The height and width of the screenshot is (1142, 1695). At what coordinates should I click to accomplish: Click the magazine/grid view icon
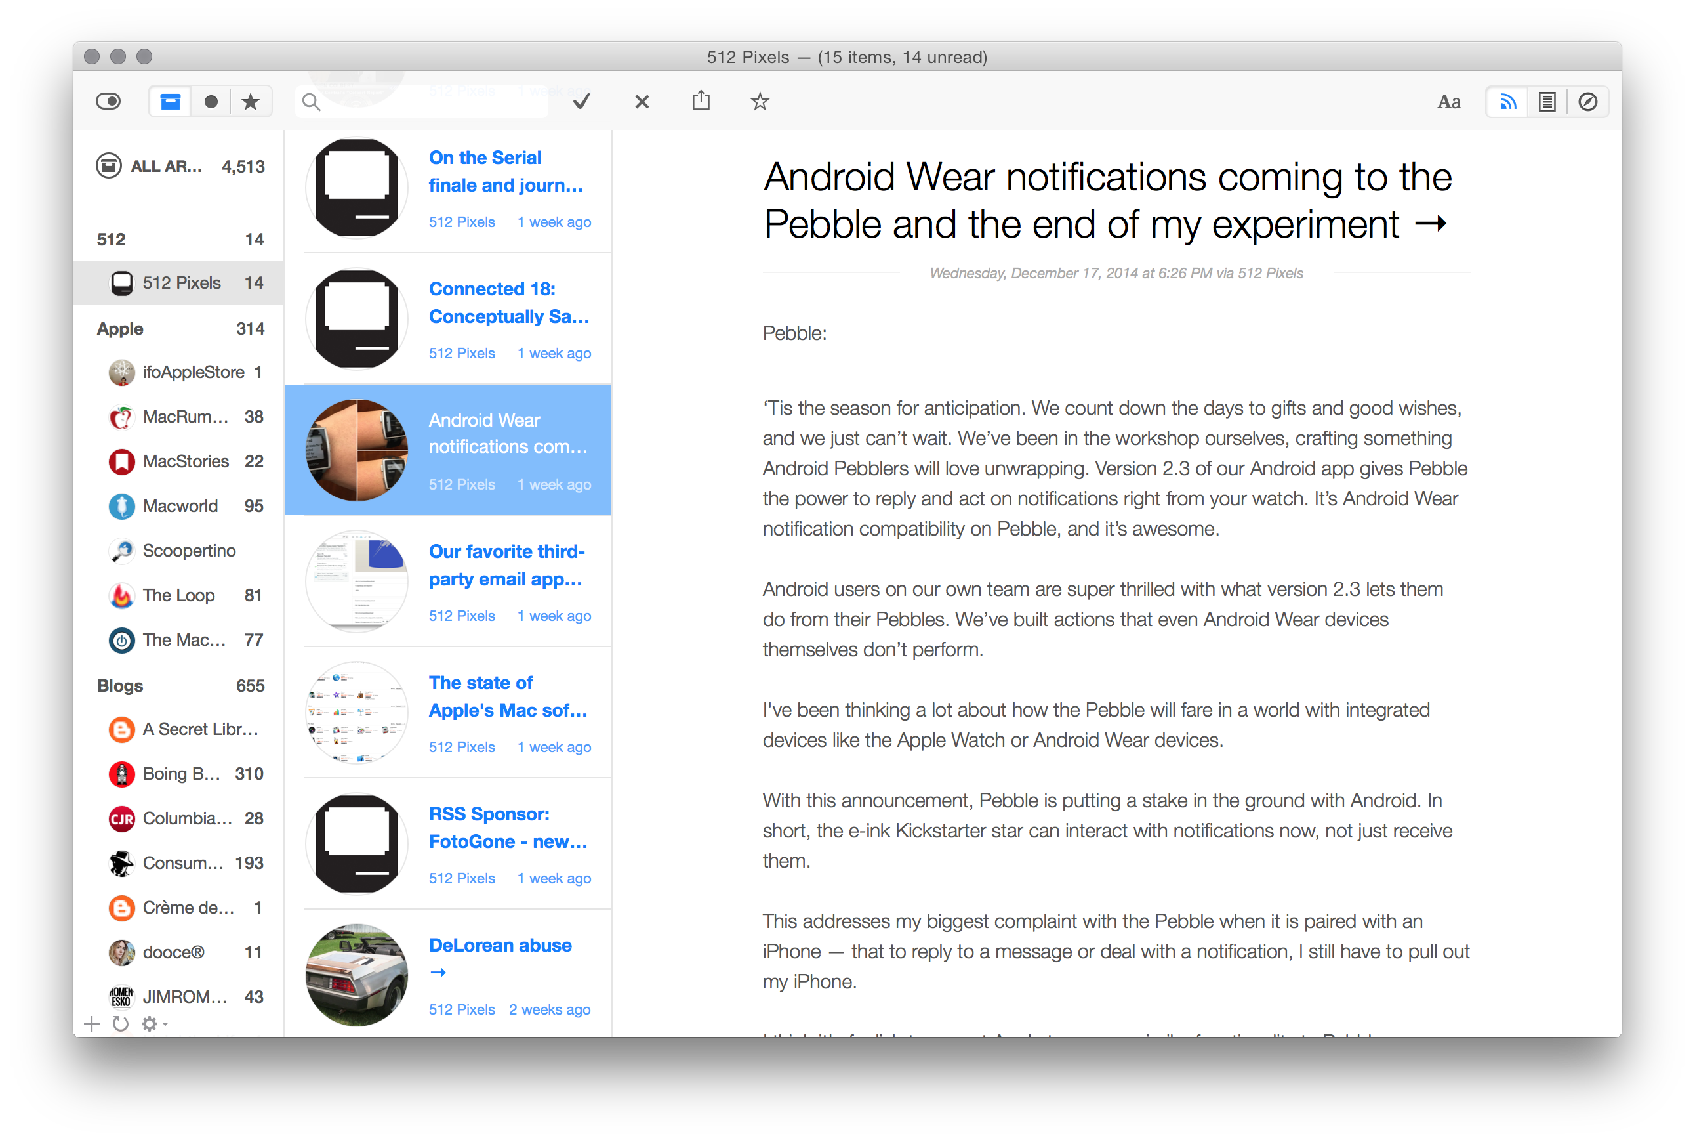click(1545, 100)
